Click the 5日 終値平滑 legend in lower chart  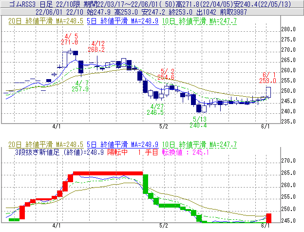tap(123, 145)
